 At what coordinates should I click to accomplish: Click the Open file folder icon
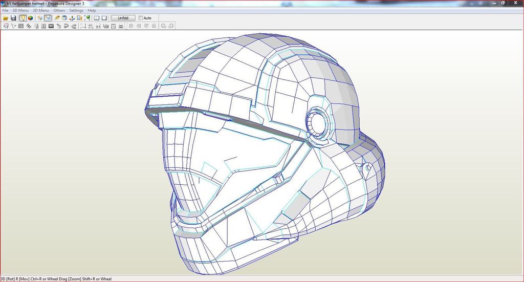(6, 18)
